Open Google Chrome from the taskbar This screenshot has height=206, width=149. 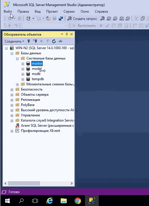(x=78, y=201)
